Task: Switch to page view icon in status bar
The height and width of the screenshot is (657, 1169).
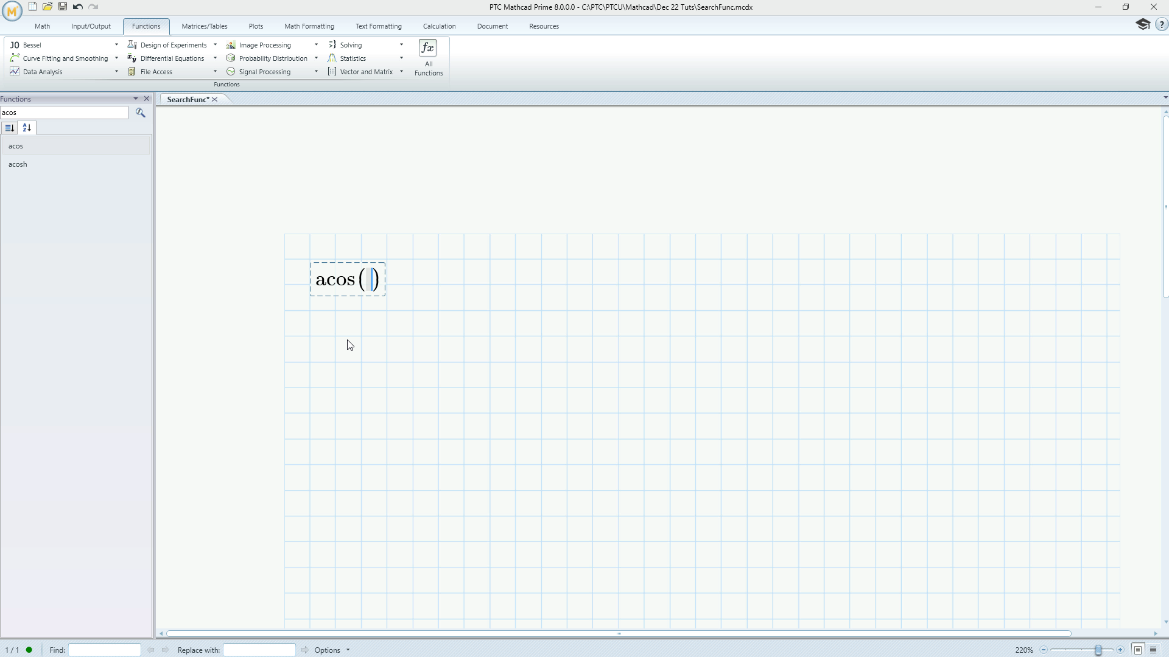Action: (x=1138, y=650)
